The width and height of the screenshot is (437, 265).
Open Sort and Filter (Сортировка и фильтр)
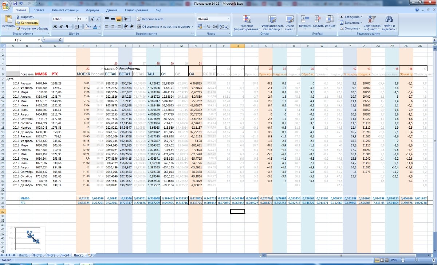372,23
